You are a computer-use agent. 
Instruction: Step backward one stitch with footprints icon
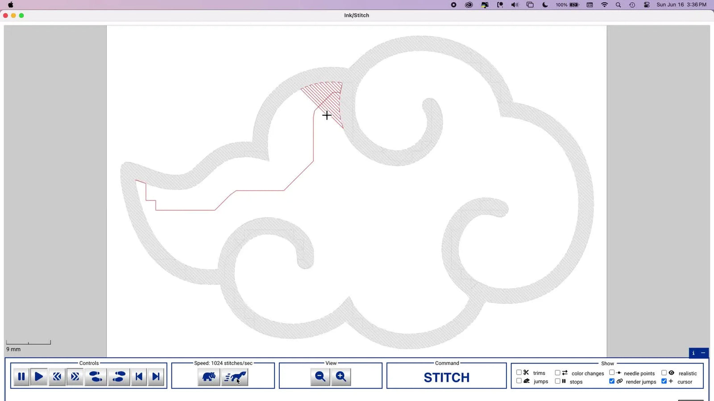(x=95, y=376)
